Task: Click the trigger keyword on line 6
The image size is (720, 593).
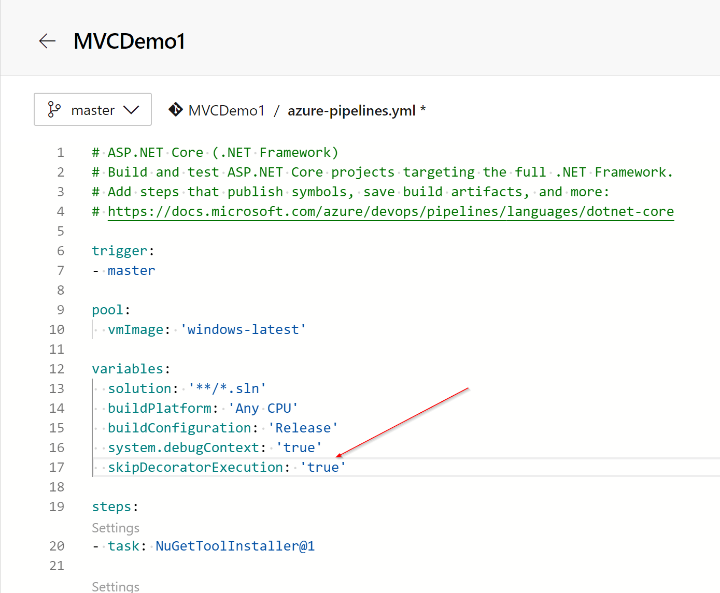Action: (x=119, y=251)
